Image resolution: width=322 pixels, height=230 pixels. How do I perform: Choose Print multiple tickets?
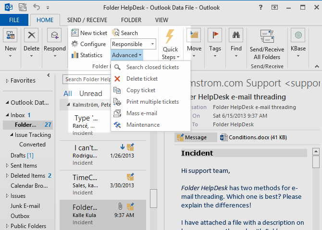point(150,102)
